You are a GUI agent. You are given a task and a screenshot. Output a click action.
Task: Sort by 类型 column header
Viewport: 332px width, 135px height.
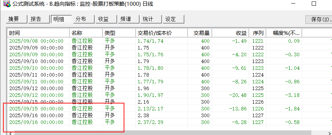pos(119,33)
